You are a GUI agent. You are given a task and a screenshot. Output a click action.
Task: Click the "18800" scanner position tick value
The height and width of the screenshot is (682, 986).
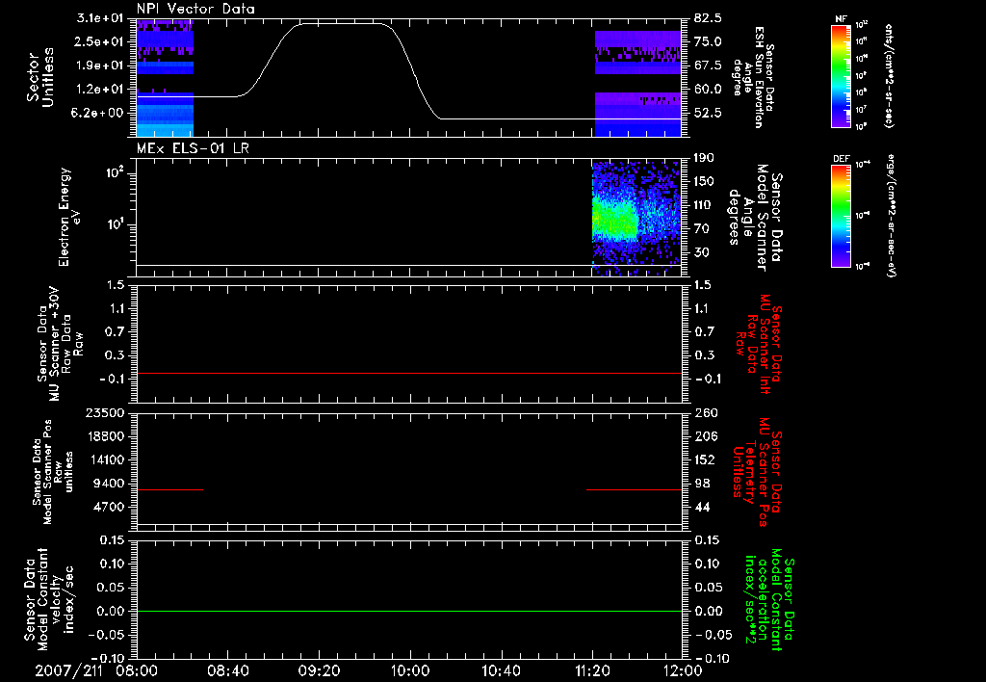pos(106,436)
